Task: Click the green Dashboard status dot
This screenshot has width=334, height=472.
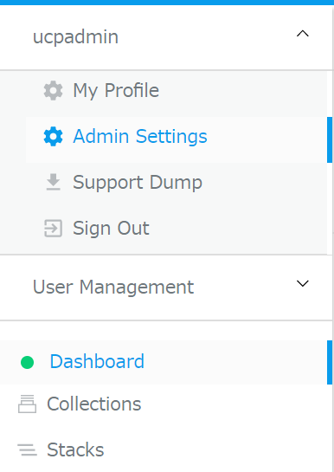Action: (27, 362)
